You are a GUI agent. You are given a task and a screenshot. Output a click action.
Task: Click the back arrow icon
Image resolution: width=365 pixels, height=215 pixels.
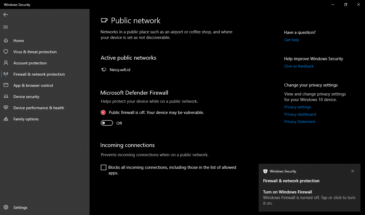click(6, 15)
